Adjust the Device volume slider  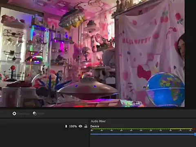pyautogui.click(x=143, y=134)
